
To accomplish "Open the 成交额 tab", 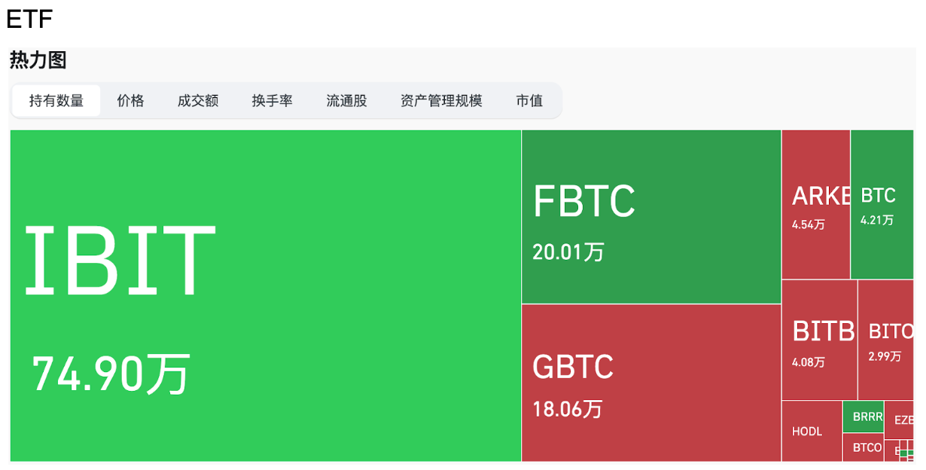I will (x=198, y=101).
